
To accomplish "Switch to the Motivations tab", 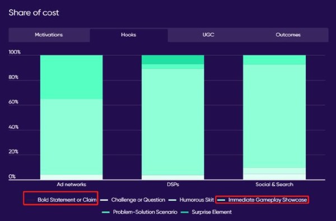I will tap(49, 35).
